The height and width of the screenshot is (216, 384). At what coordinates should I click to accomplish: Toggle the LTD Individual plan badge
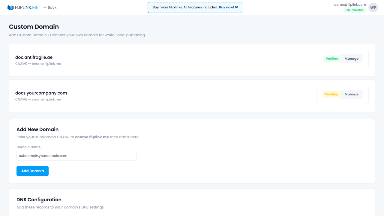point(355,10)
